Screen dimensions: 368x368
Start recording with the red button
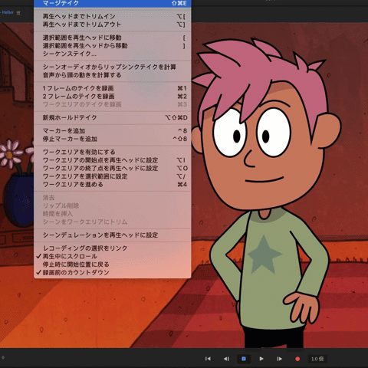click(297, 359)
